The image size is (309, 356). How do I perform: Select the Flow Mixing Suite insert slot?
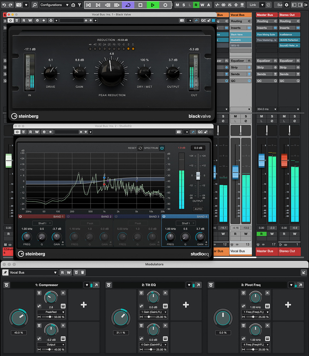tap(266, 35)
